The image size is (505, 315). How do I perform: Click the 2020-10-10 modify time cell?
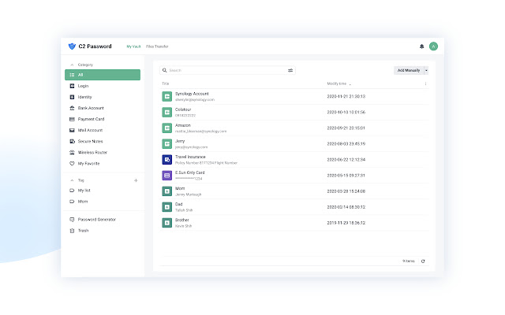tap(346, 112)
